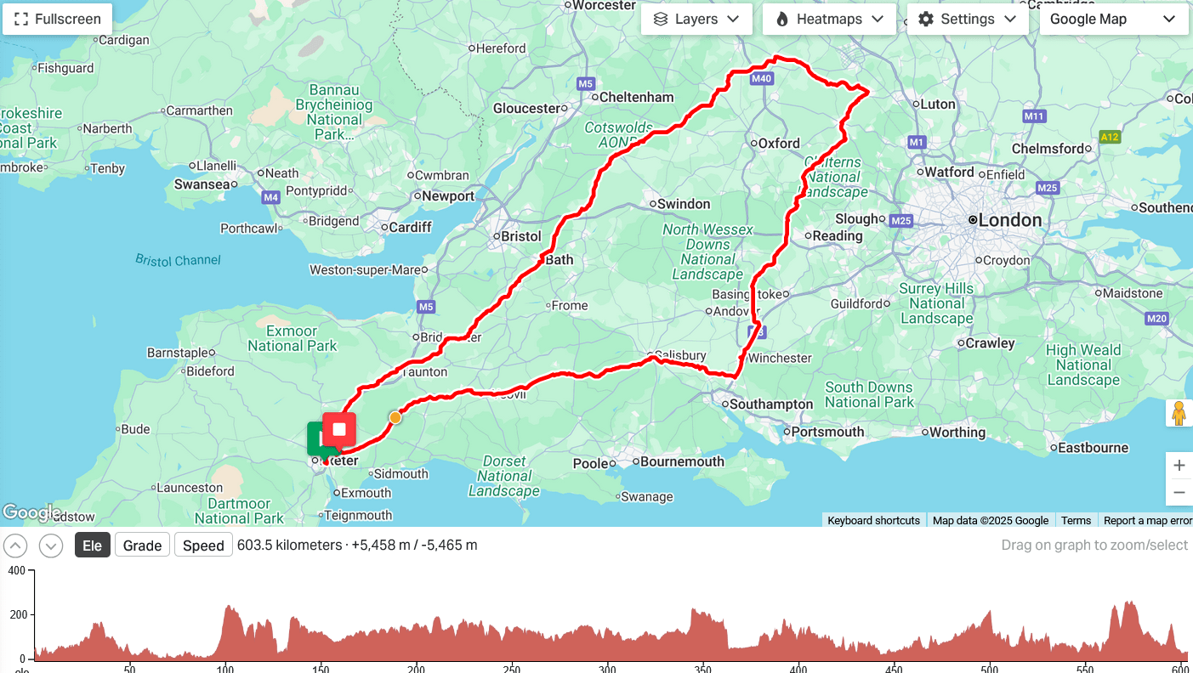The width and height of the screenshot is (1193, 673).
Task: Expand the Google Map type dropdown
Action: tap(1113, 19)
